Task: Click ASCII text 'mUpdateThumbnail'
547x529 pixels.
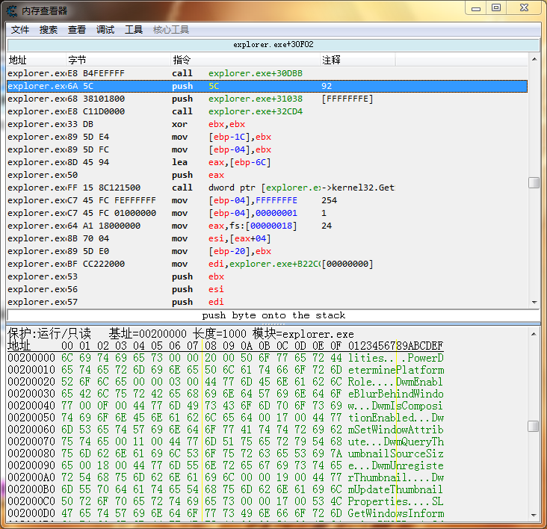Action: pos(396,489)
